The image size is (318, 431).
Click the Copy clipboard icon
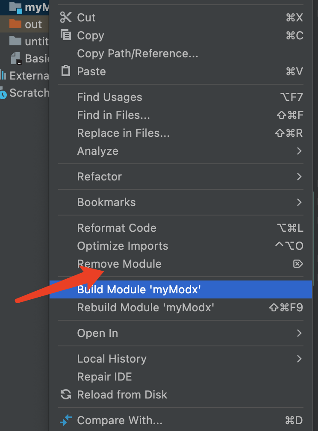66,35
